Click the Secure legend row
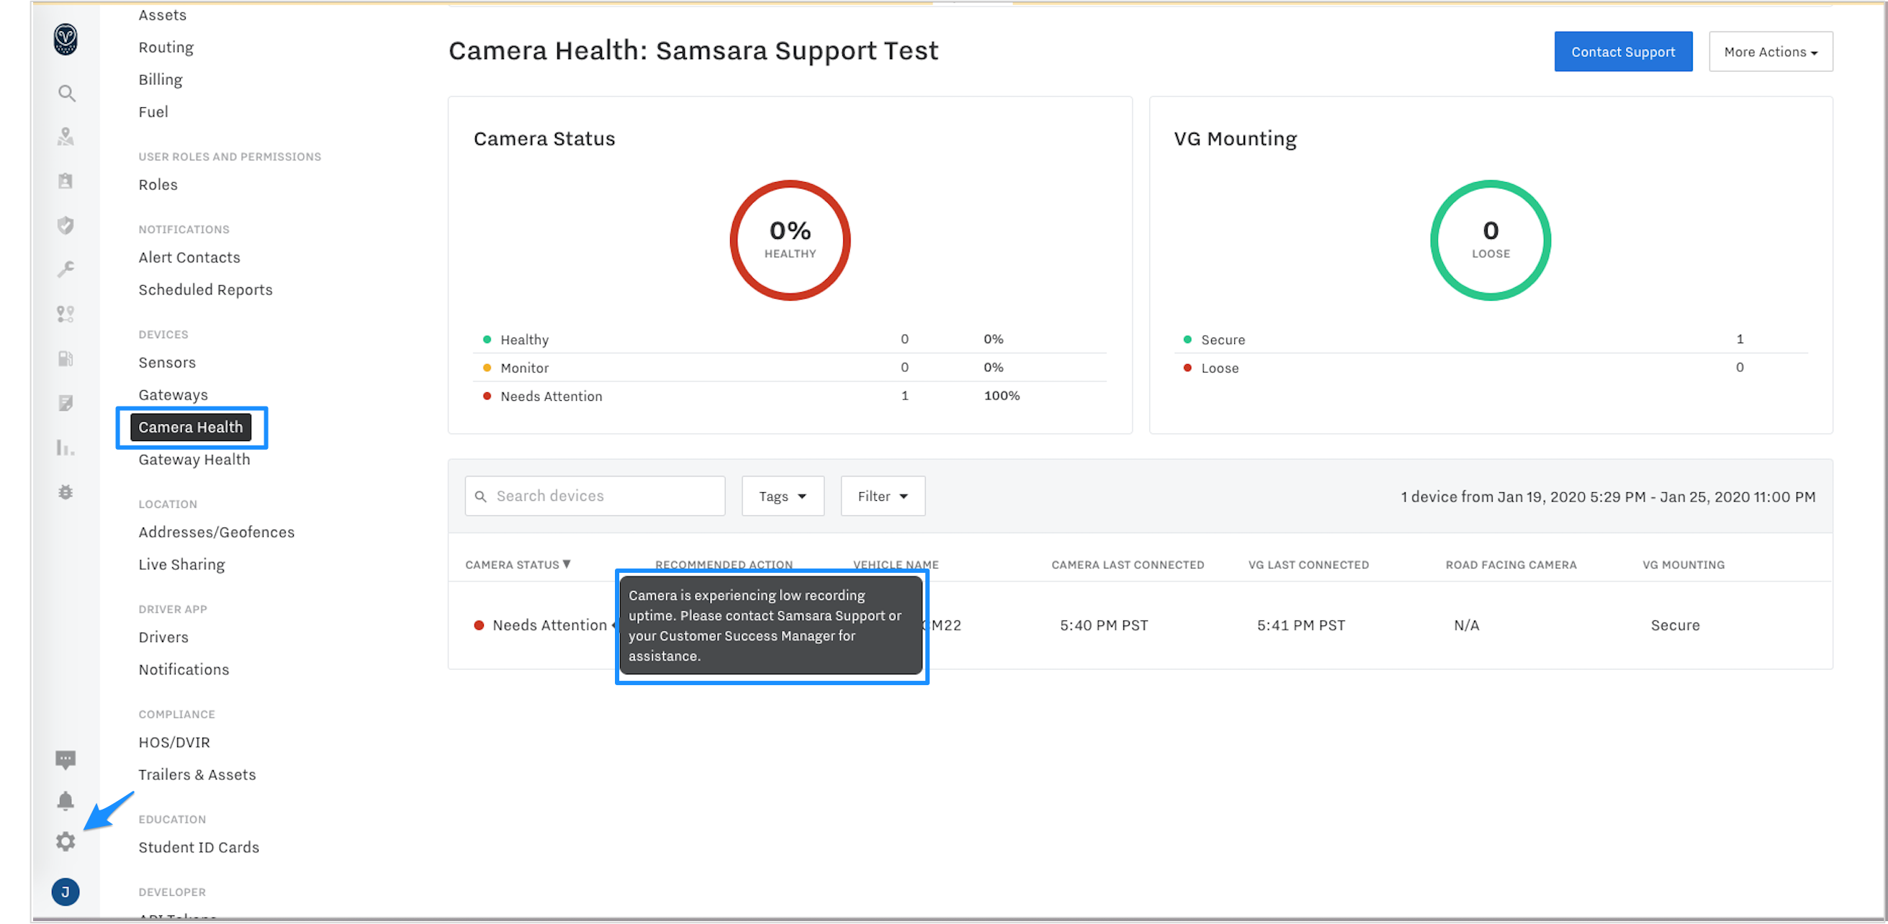Image resolution: width=1888 pixels, height=924 pixels. coord(1491,339)
